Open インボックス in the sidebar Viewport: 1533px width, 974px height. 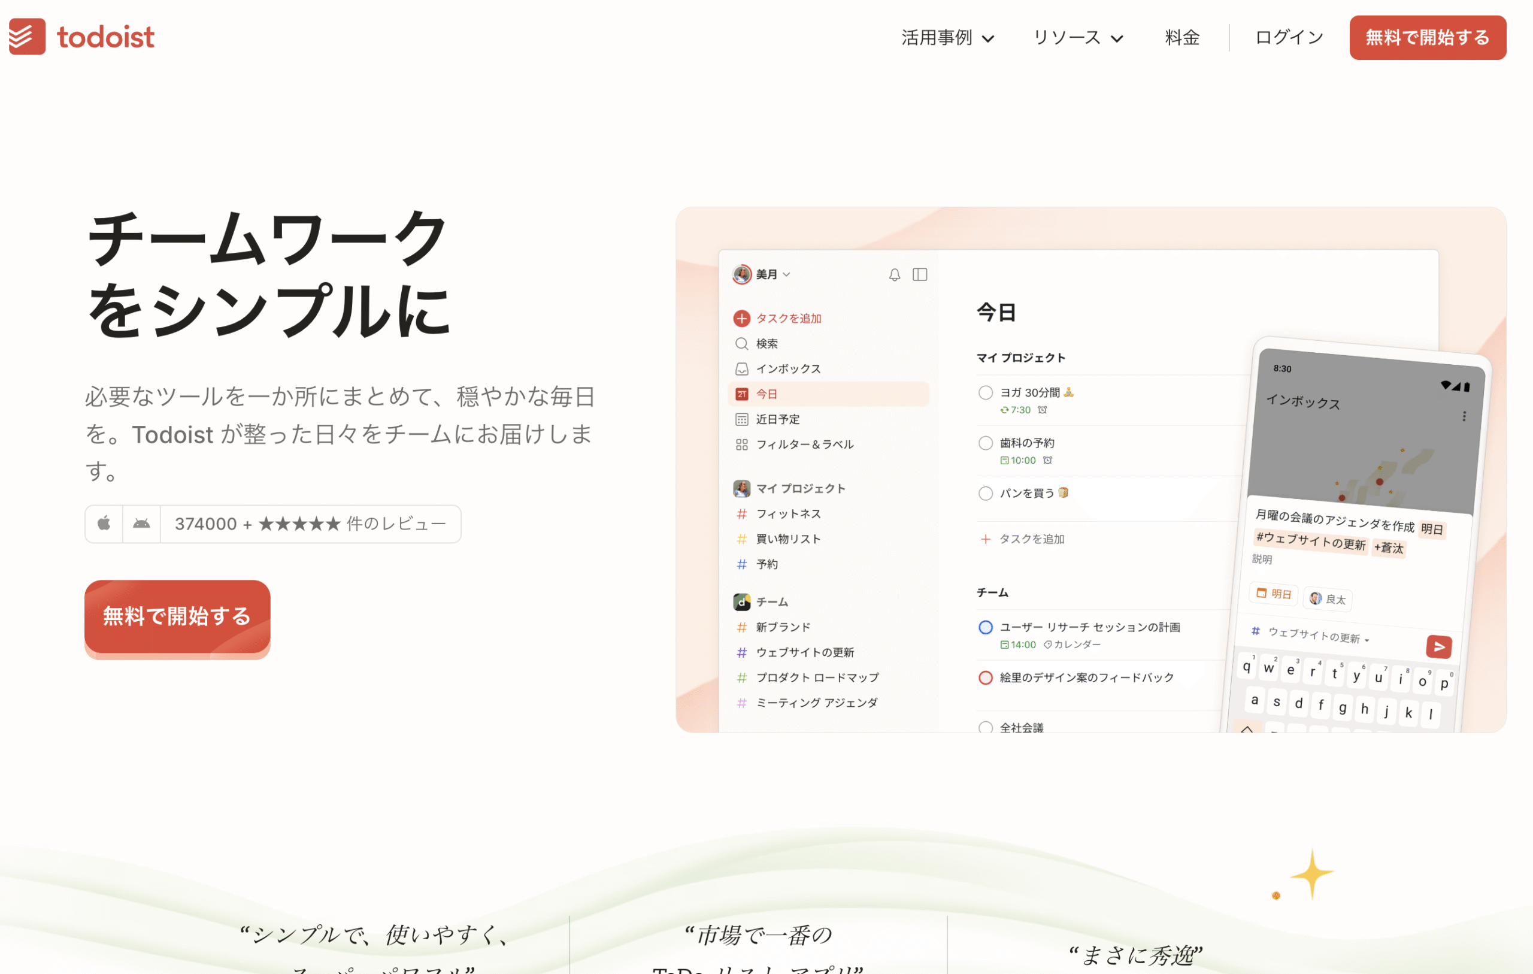click(x=828, y=369)
